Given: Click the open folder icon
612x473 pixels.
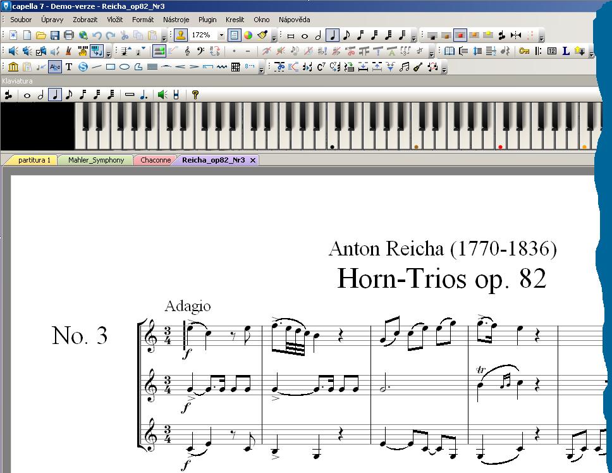Looking at the screenshot, I should point(41,35).
